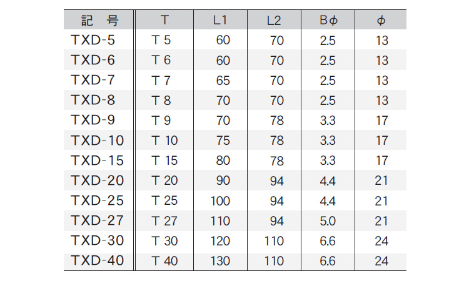Image resolution: width=469 pixels, height=281 pixels.
Task: Select the Bφ column header
Action: click(x=328, y=20)
